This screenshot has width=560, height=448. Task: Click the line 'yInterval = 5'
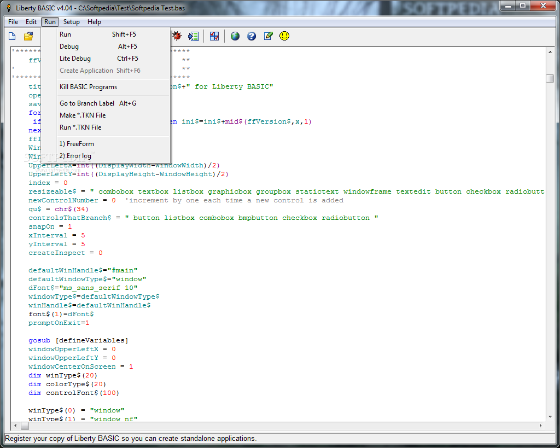(57, 245)
